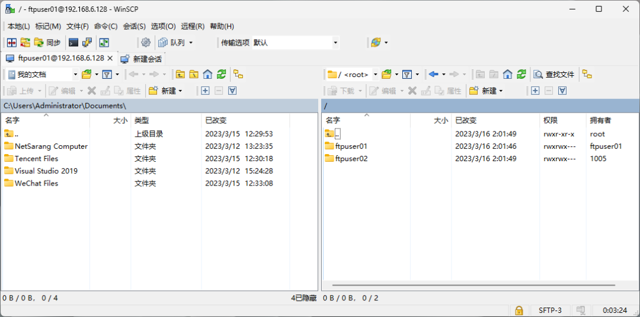Click the Keep Remote Directory Up To Date icon
The image size is (640, 317).
pos(104,43)
